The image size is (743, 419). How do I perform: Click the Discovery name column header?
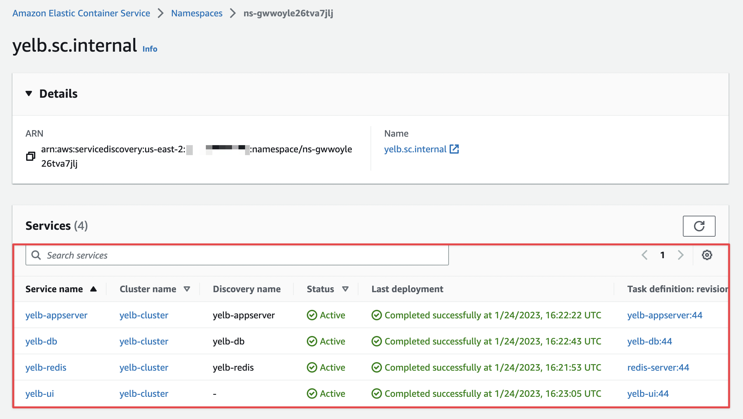click(247, 289)
